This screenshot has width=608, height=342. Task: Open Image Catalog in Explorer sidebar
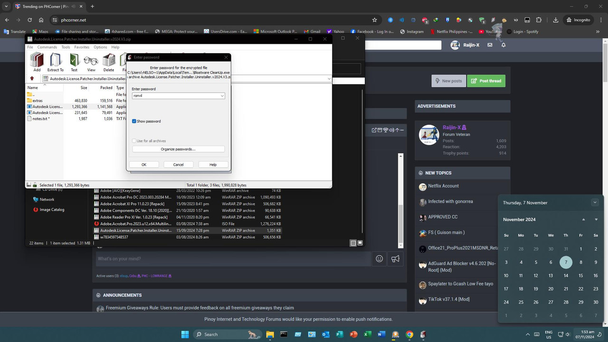pyautogui.click(x=52, y=209)
